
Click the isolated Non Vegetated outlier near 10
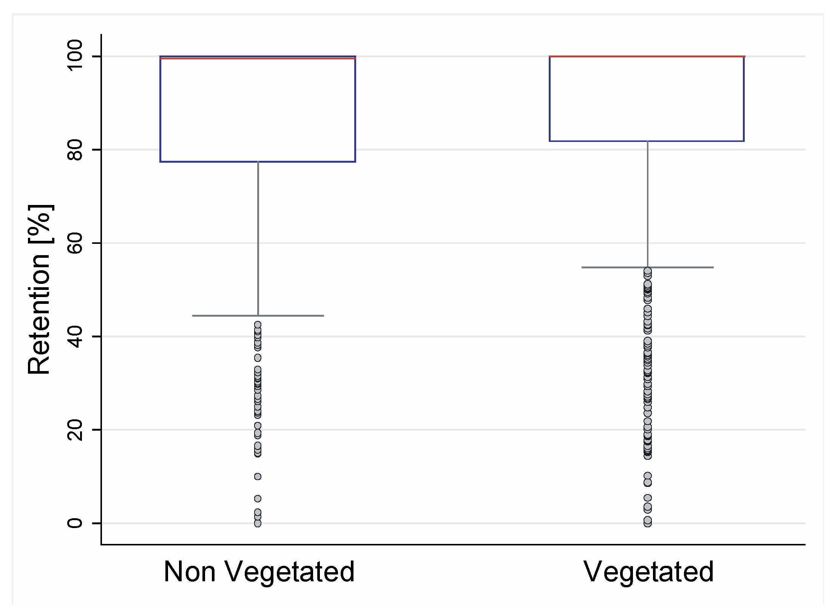pyautogui.click(x=258, y=477)
